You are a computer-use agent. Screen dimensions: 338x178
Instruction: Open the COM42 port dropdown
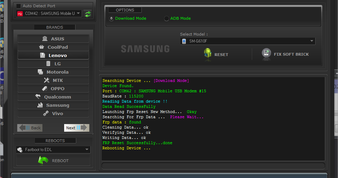pyautogui.click(x=49, y=13)
